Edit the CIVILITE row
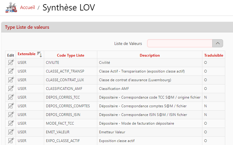Viewport: 233px width, 145px height. 11,63
